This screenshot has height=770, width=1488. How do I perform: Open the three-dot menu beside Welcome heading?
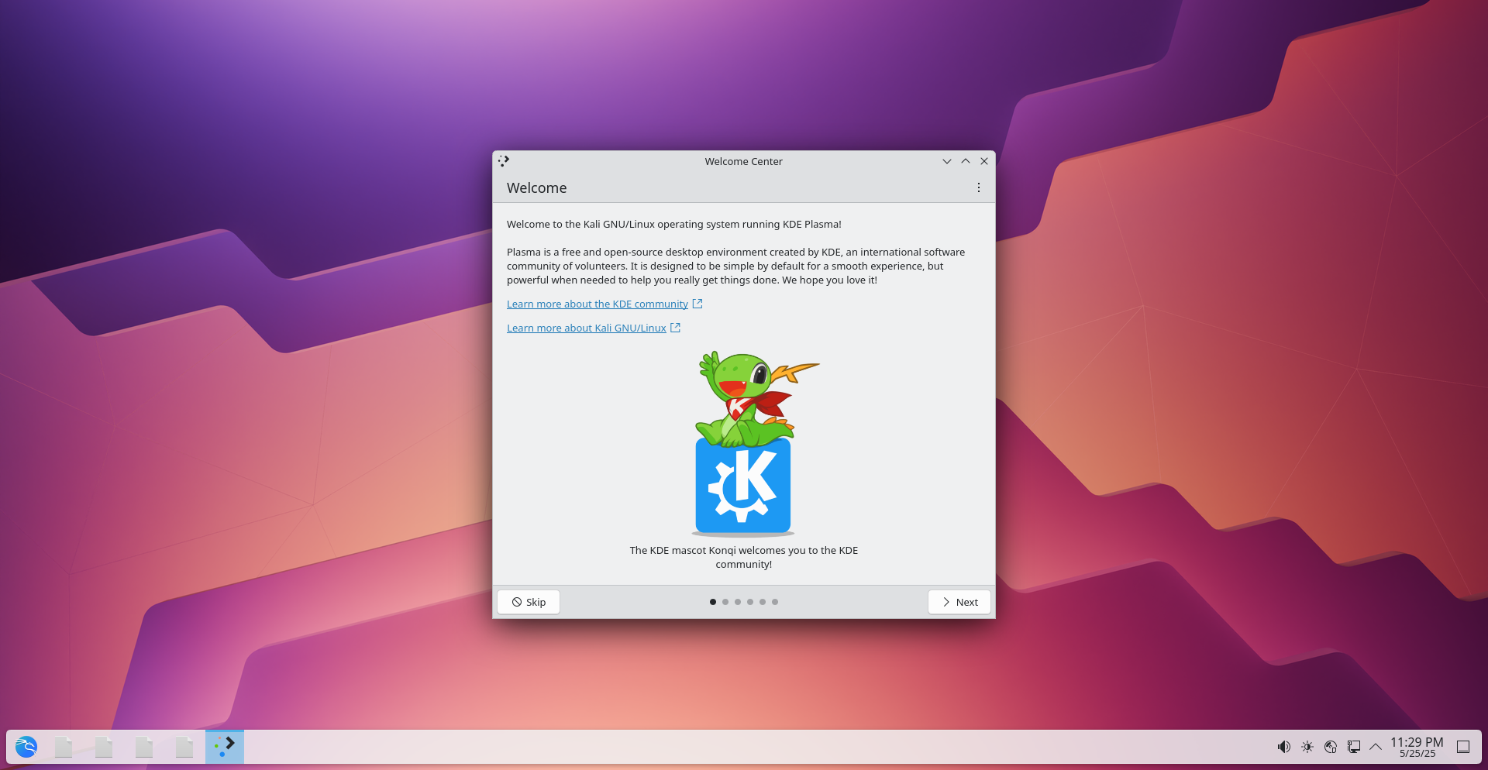coord(979,187)
